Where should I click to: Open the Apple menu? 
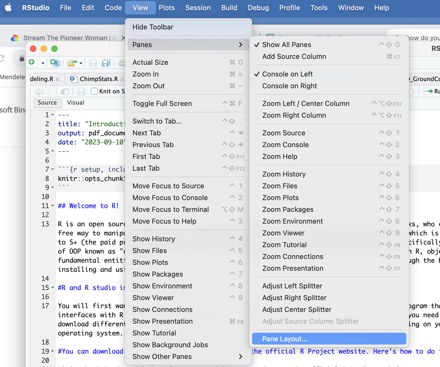pyautogui.click(x=9, y=8)
